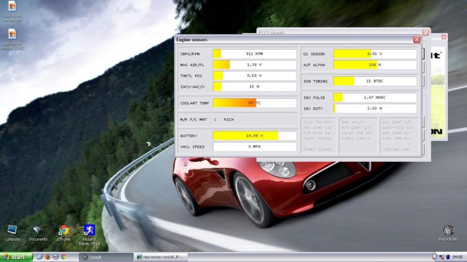Switch to the Conzult taskbar window
The image size is (467, 262).
coord(106,257)
